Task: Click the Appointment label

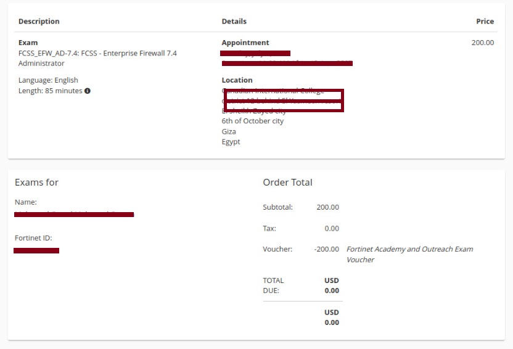Action: (245, 43)
